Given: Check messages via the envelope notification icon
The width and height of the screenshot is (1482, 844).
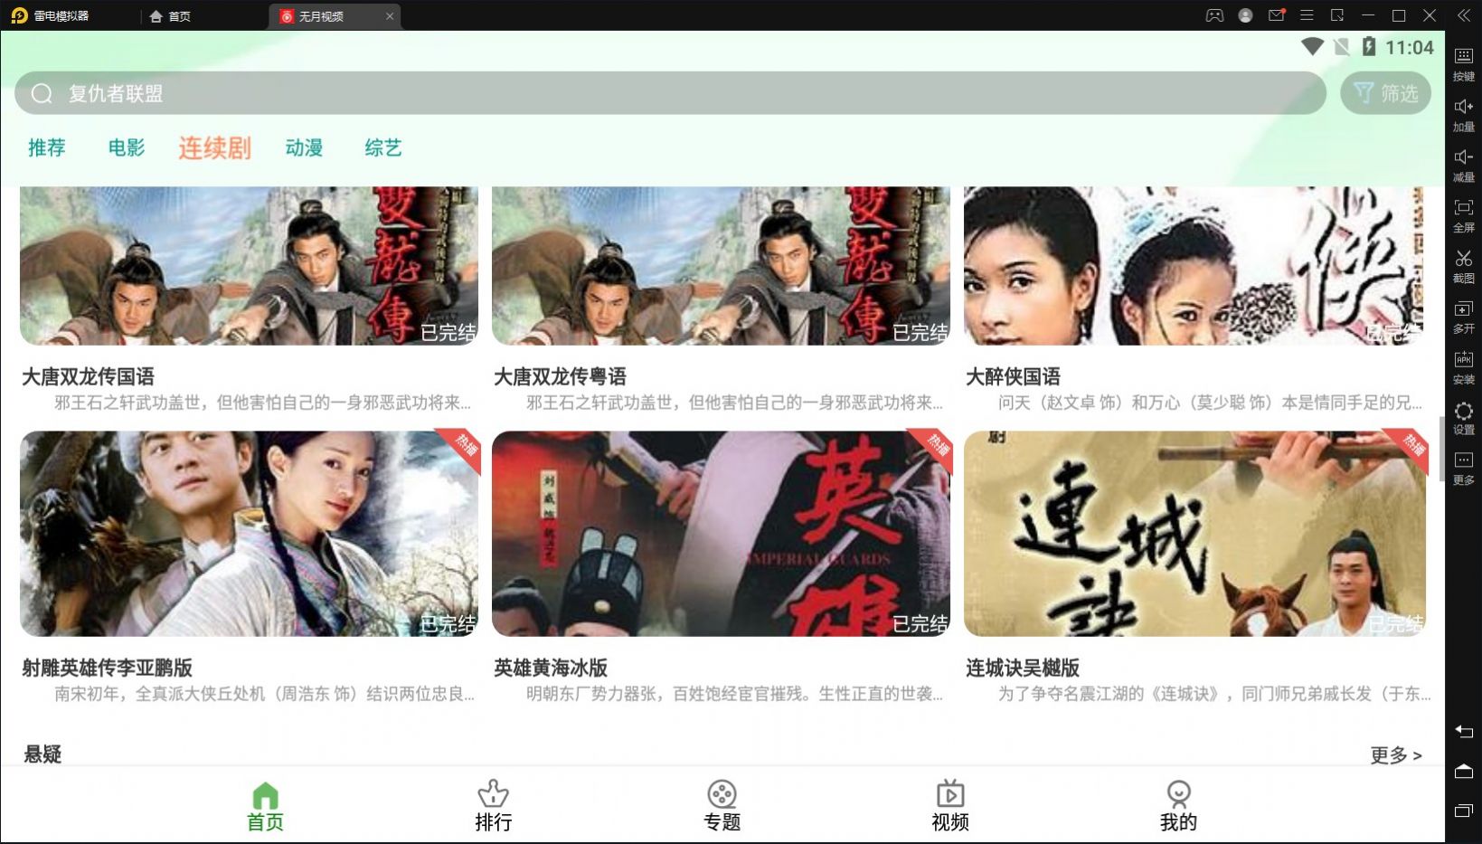Looking at the screenshot, I should pos(1276,15).
